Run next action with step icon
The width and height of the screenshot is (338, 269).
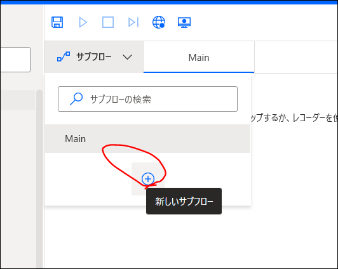coord(133,22)
